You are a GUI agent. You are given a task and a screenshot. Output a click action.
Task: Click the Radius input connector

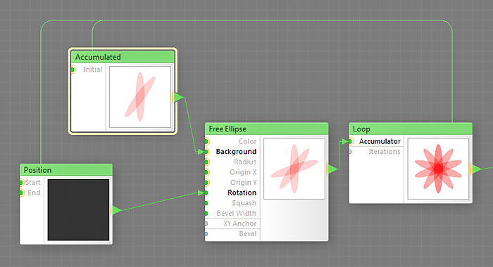pyautogui.click(x=206, y=162)
